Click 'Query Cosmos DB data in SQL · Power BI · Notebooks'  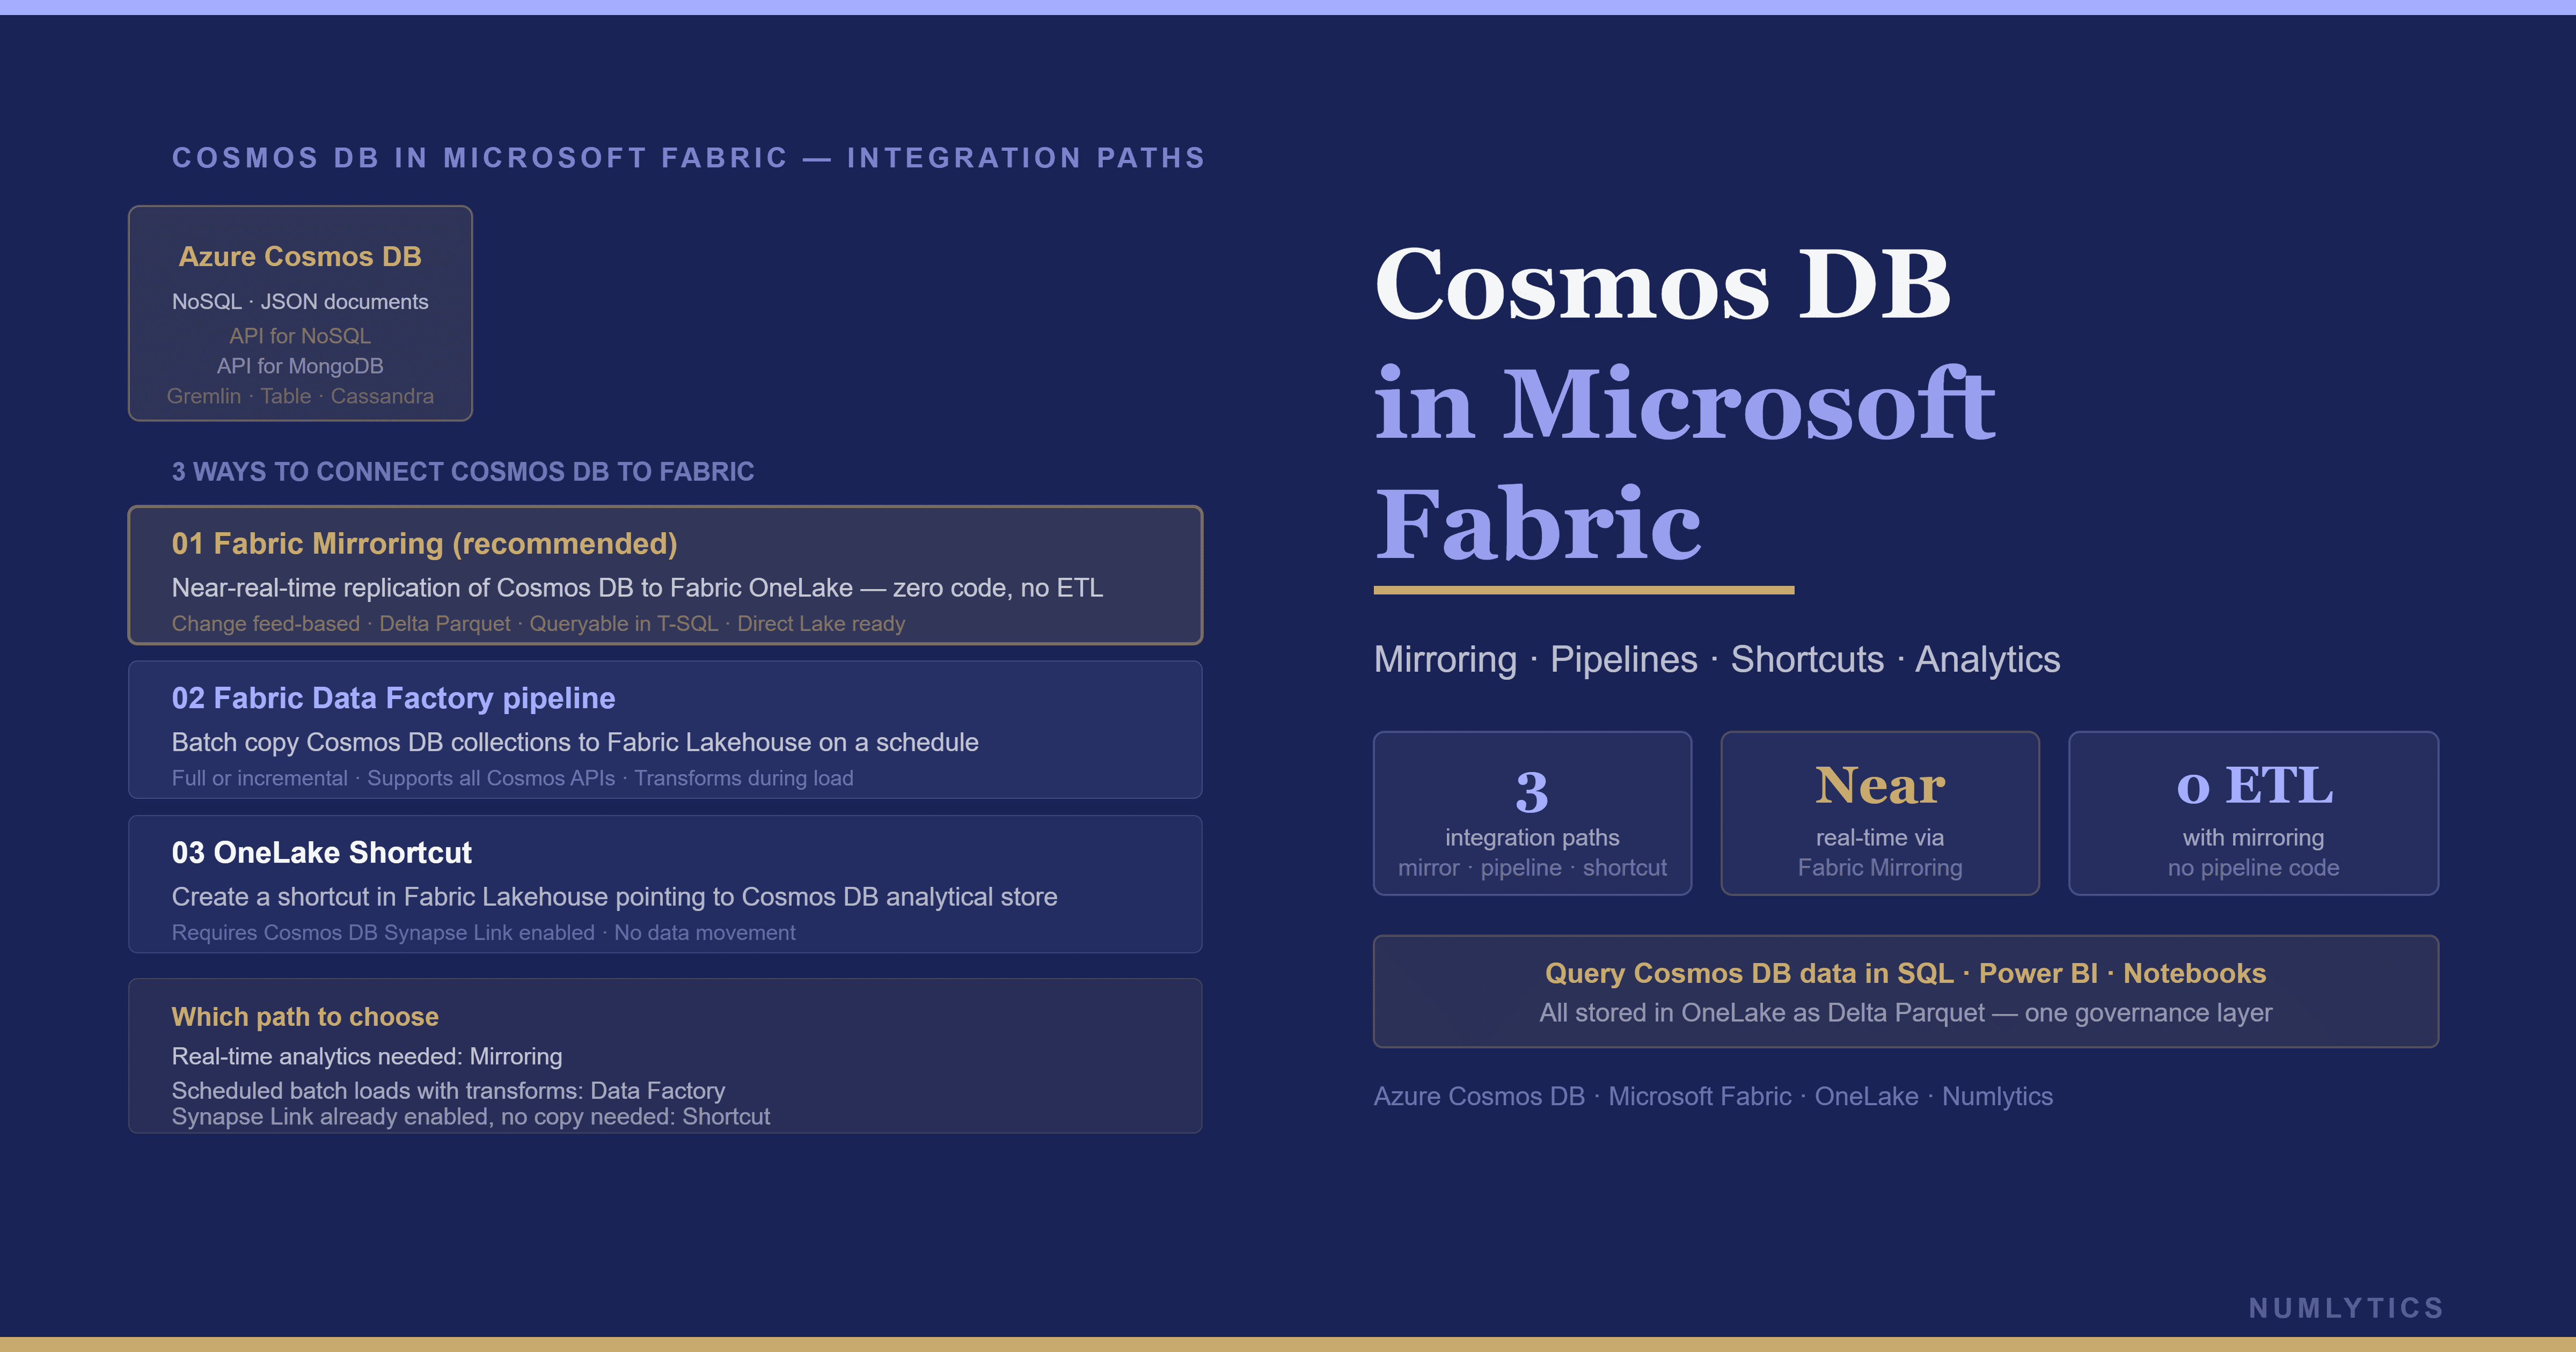tap(1906, 974)
